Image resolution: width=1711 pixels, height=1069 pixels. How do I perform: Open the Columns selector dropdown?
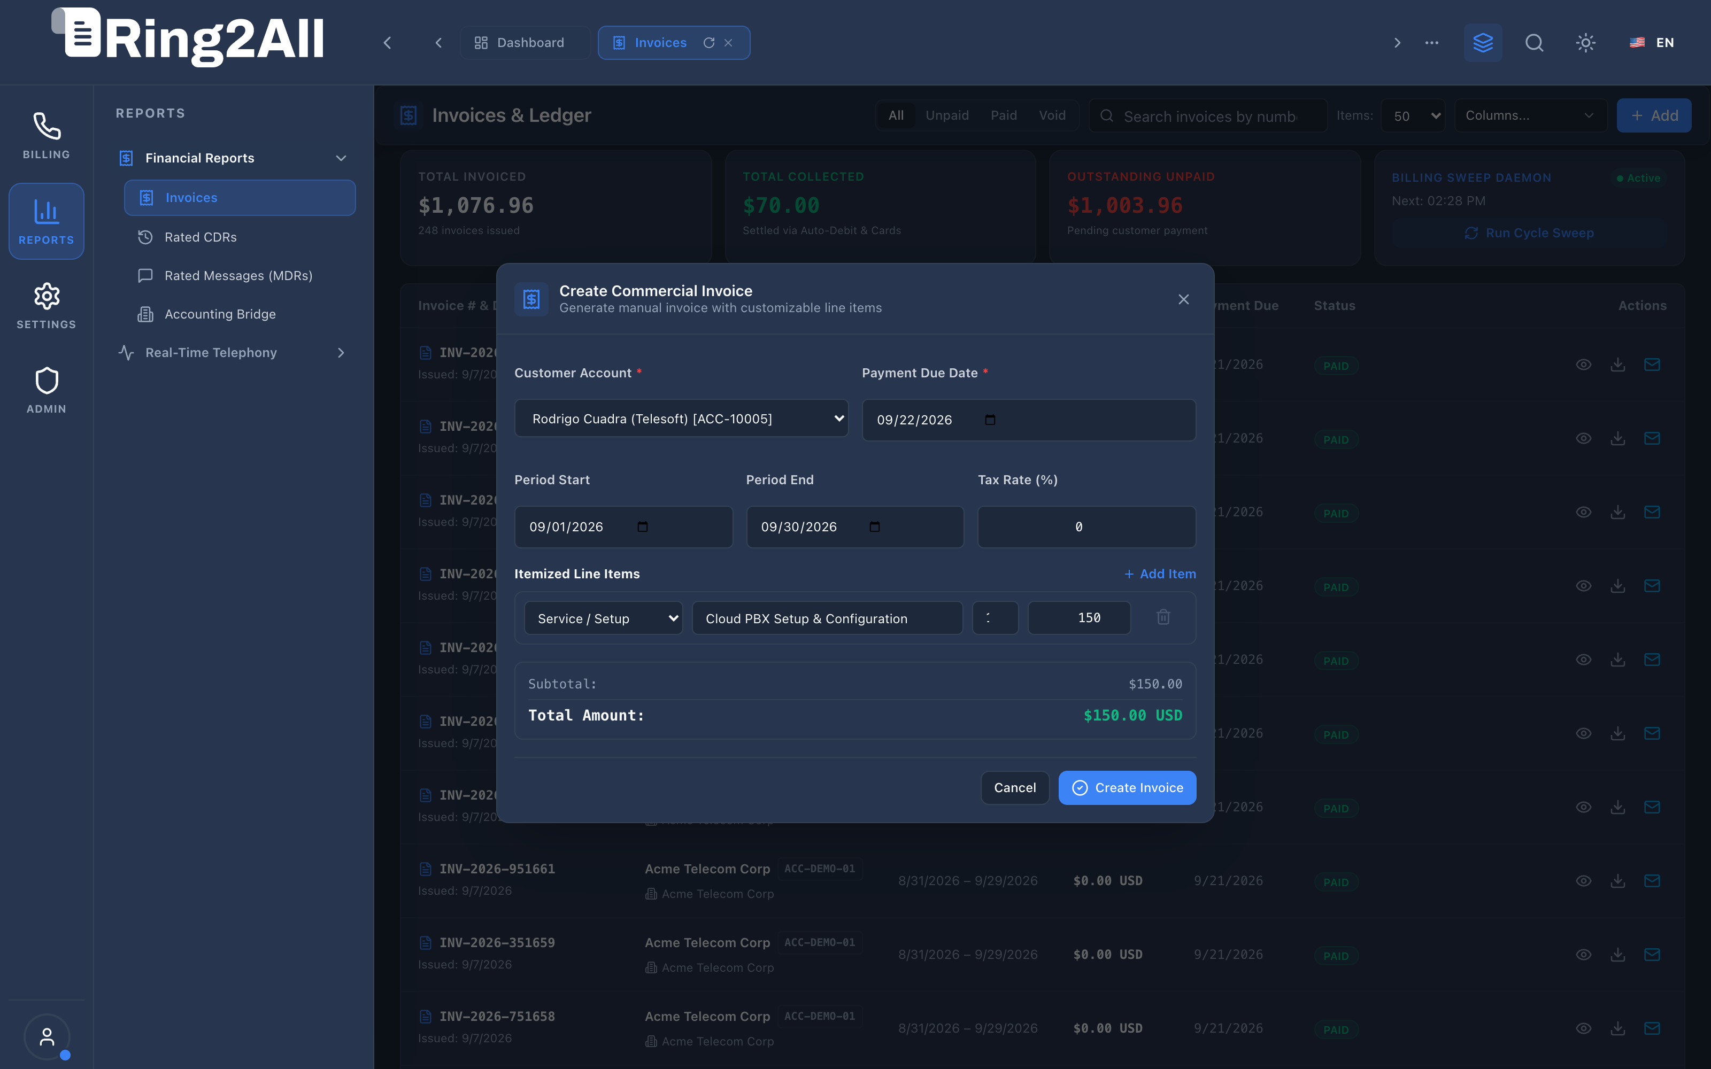(1531, 115)
